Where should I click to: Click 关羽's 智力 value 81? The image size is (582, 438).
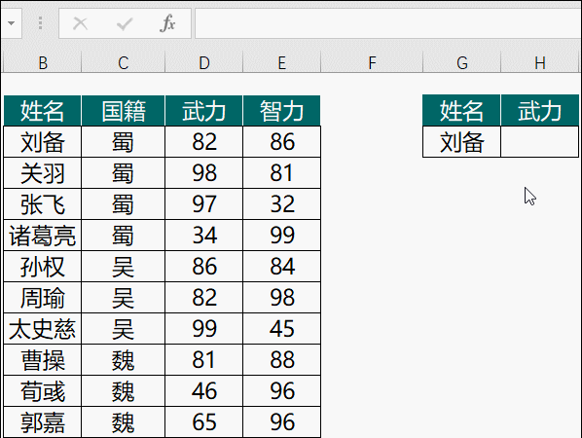point(281,173)
